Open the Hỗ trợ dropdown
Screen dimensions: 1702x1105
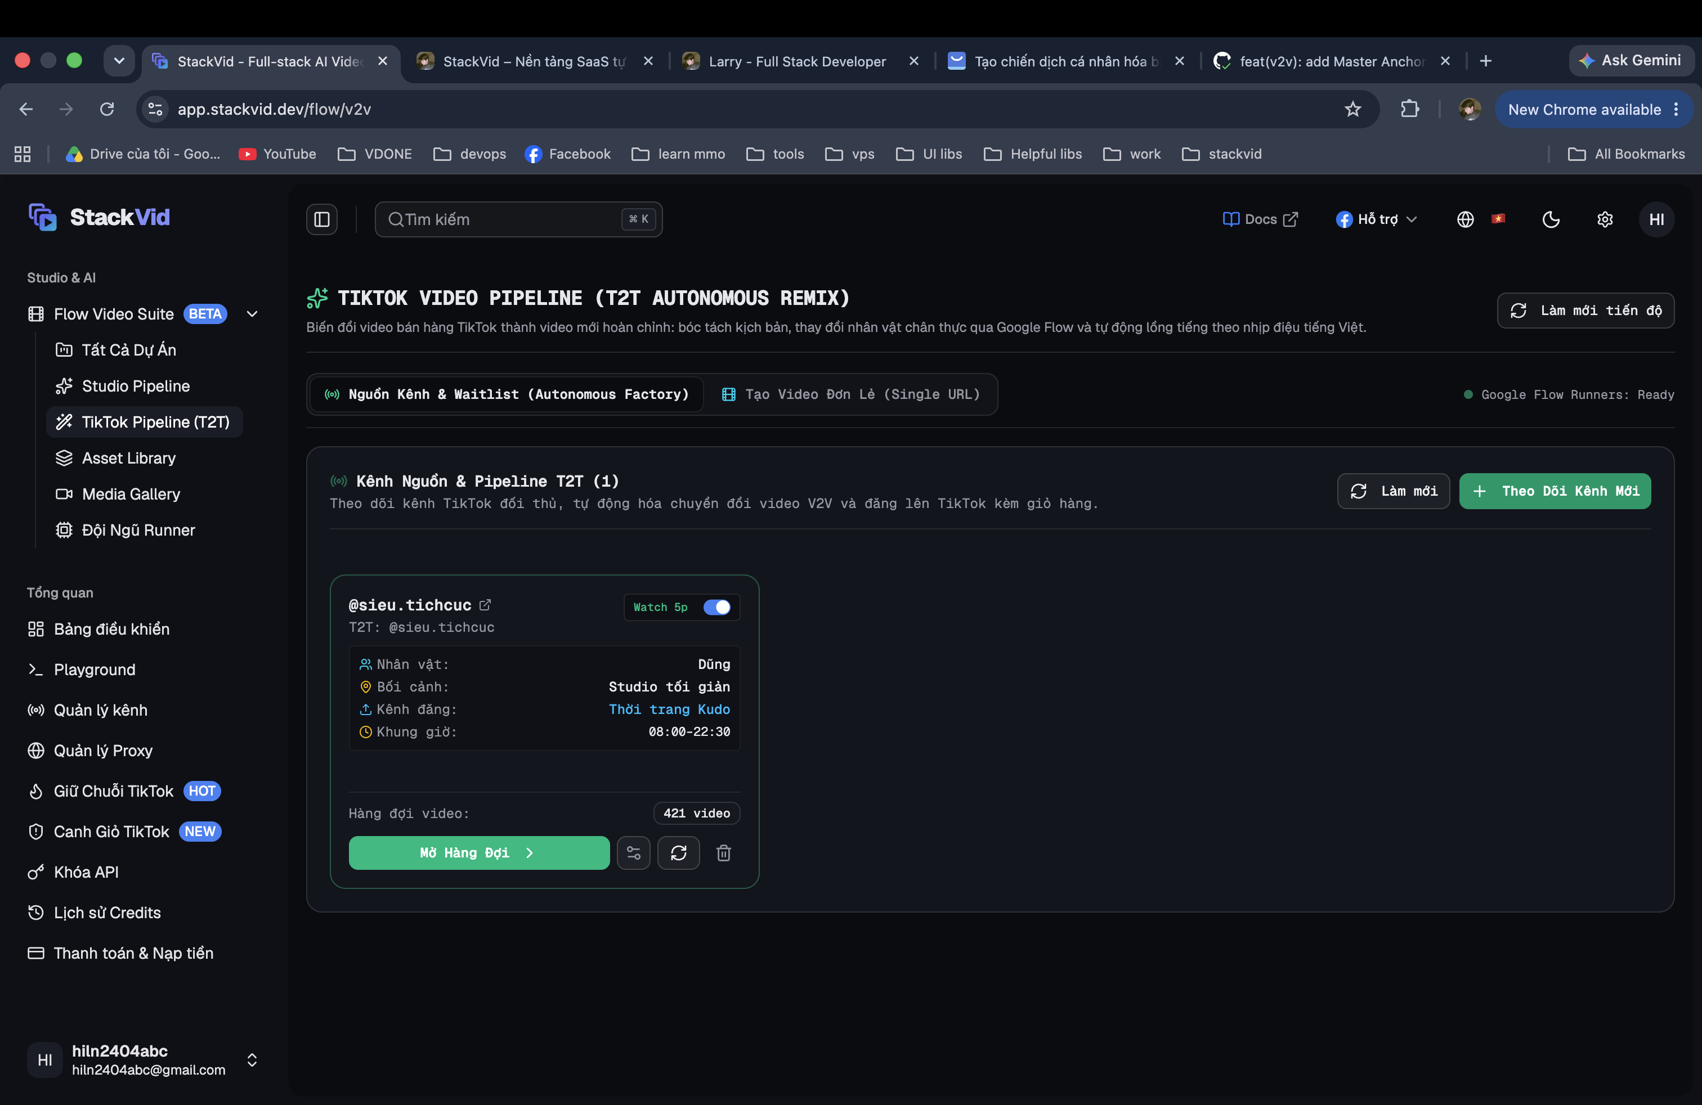[1377, 219]
